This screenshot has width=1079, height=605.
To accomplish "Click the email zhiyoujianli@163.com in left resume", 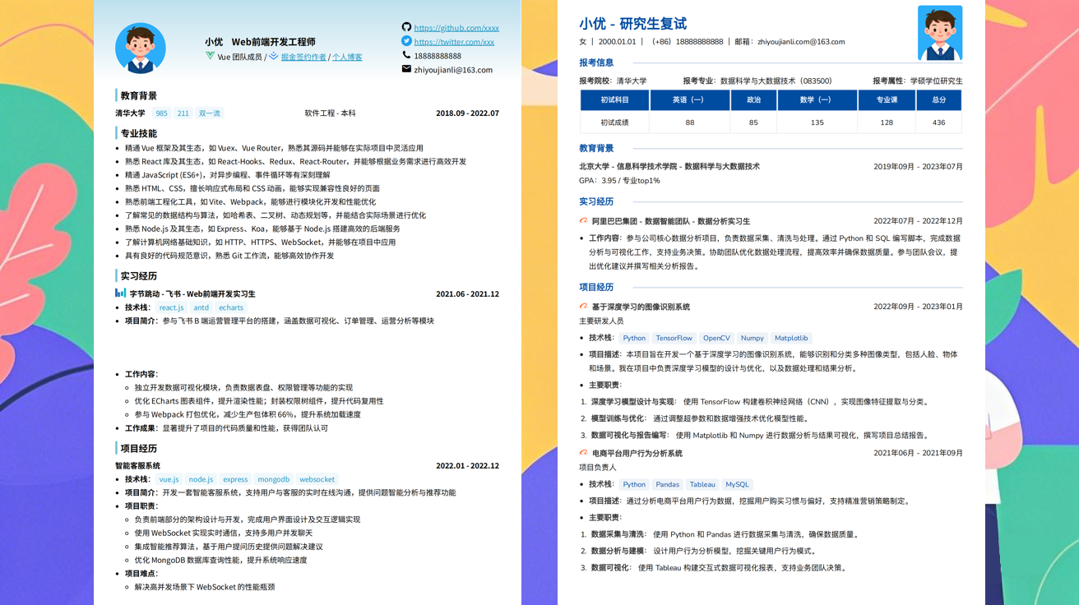I will [x=453, y=70].
